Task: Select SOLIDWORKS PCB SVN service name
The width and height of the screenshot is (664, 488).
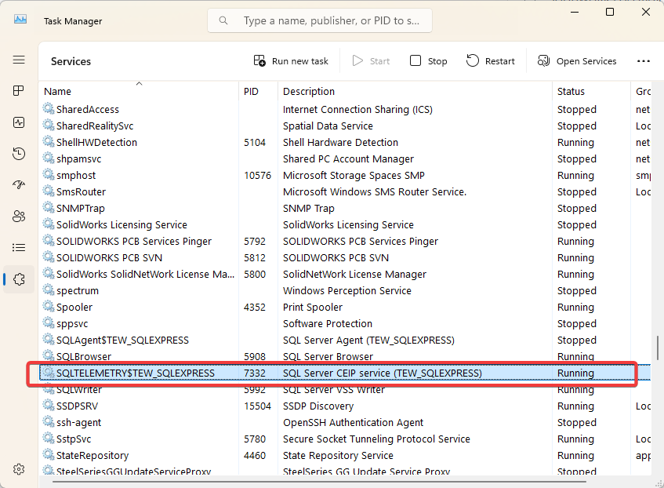Action: (109, 258)
